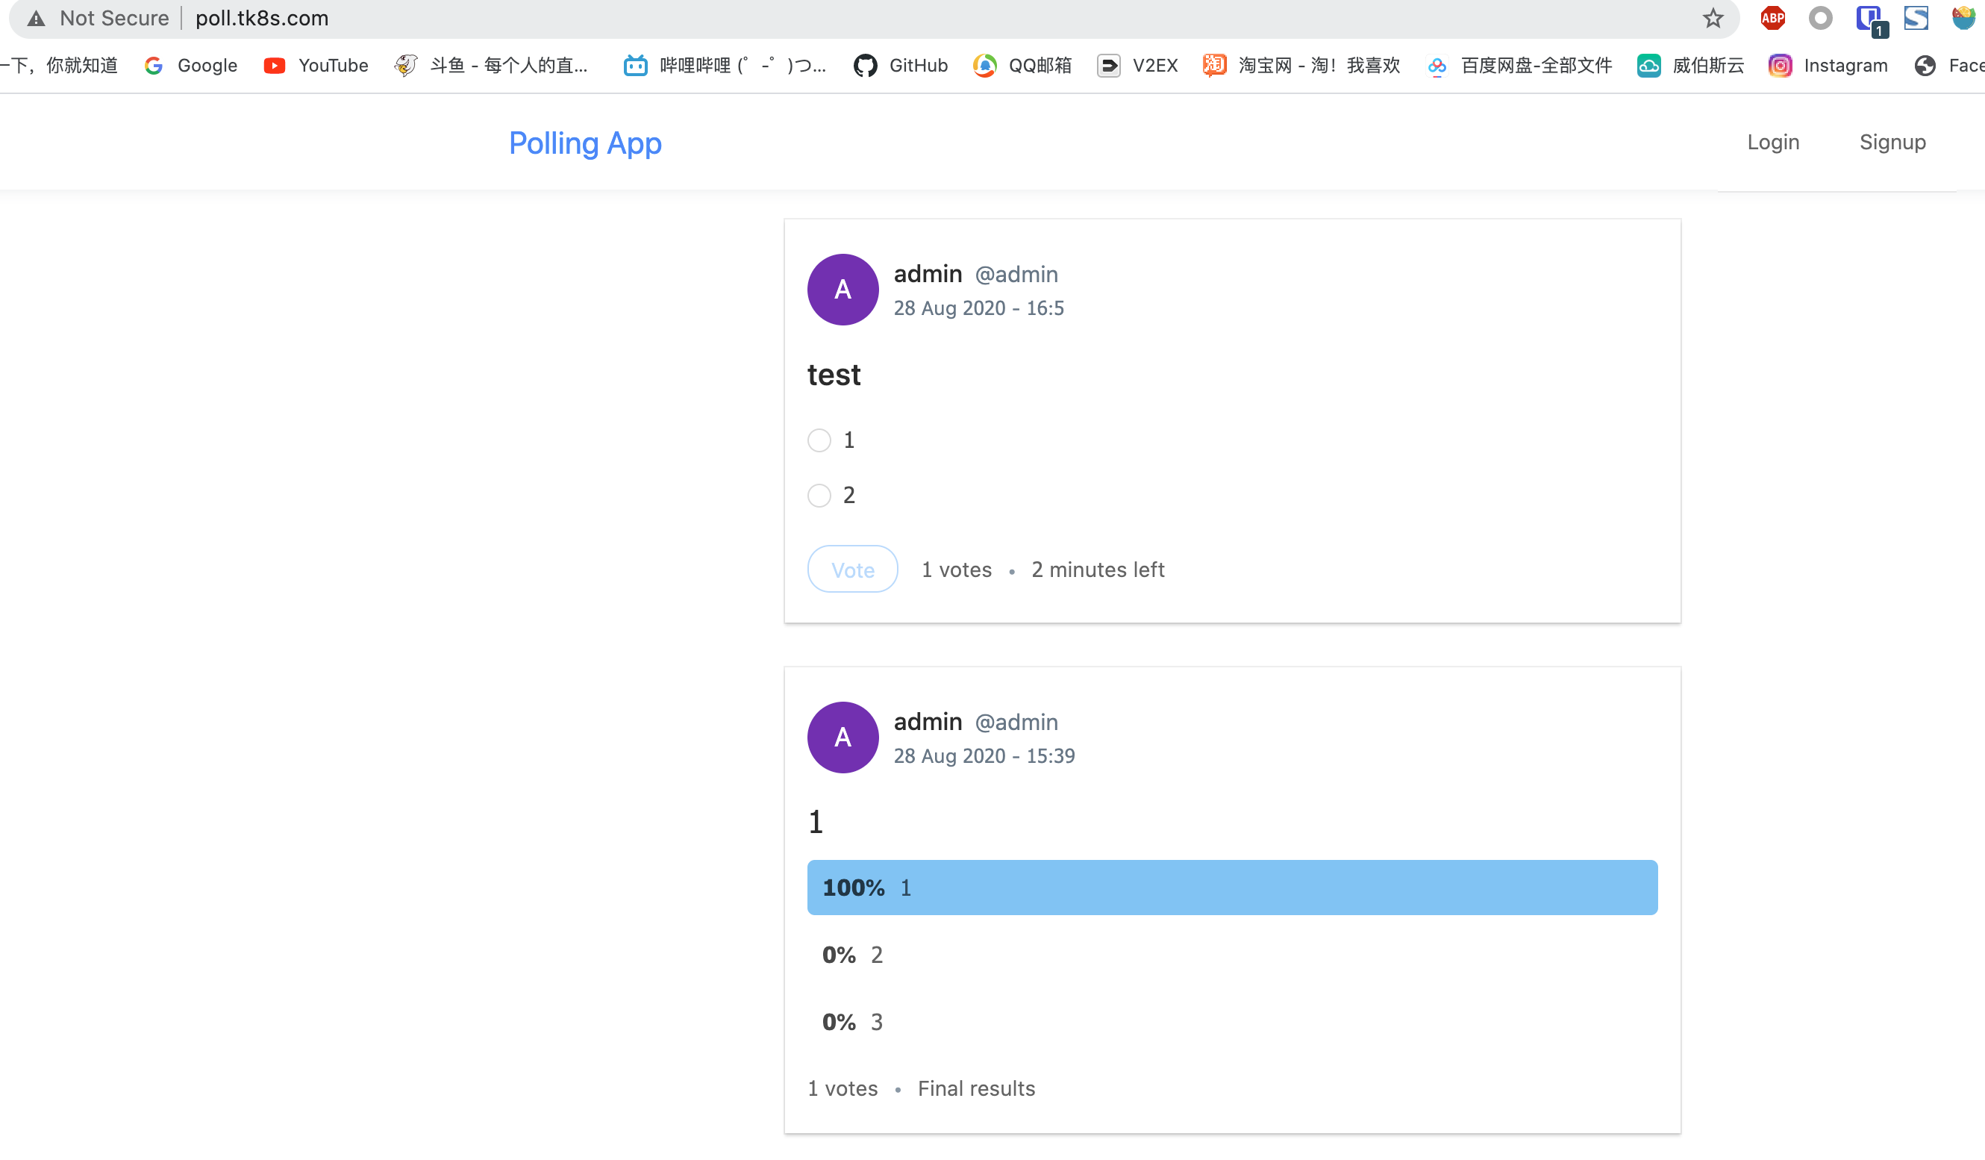The image size is (1985, 1160).
Task: Open the AdBlock Plus extension icon
Action: pyautogui.click(x=1772, y=18)
